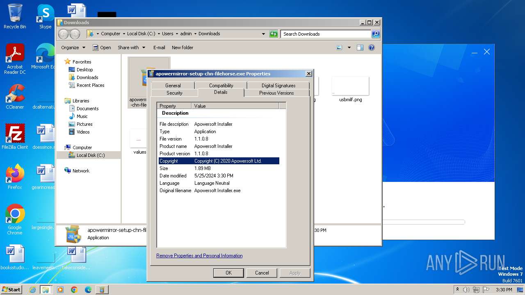
Task: Click Explorer Back navigation button
Action: click(64, 34)
